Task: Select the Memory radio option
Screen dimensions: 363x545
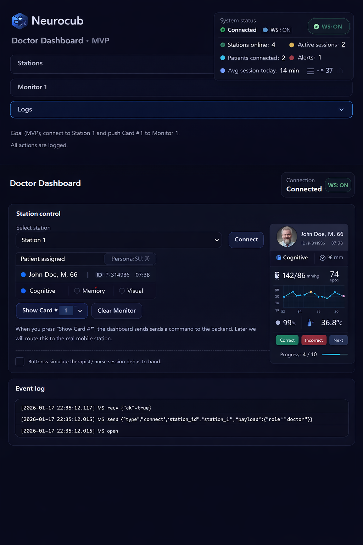Action: point(77,291)
